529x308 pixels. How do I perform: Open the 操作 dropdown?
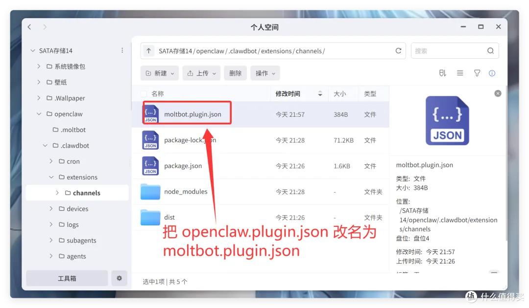[x=265, y=73]
